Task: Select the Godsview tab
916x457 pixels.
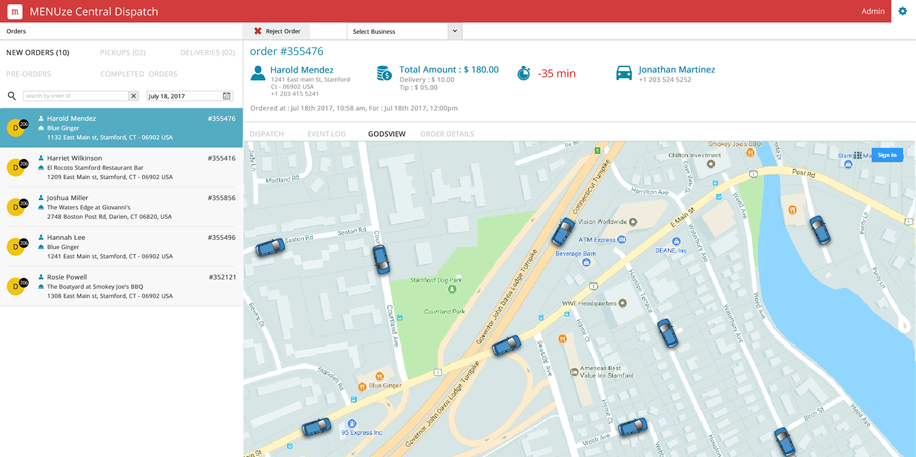Action: 386,134
